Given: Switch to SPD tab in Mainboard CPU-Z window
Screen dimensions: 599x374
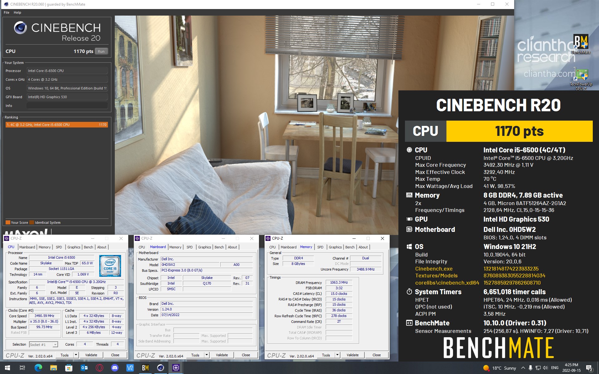Looking at the screenshot, I should [189, 247].
